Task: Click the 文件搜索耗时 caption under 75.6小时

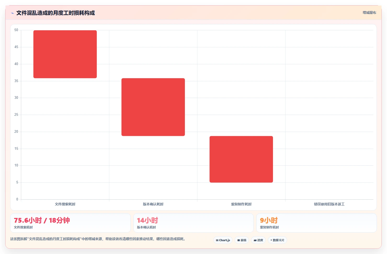Action: tap(23, 227)
